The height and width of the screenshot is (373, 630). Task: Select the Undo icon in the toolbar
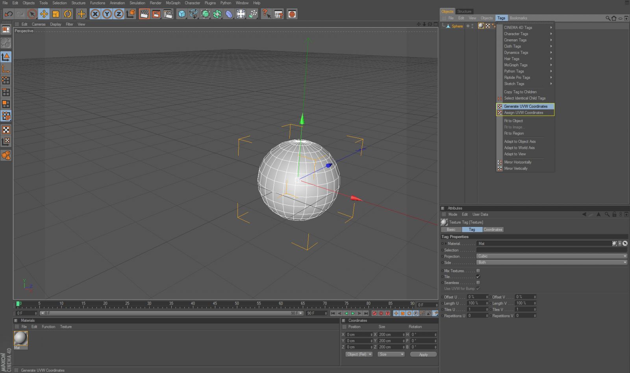click(x=9, y=14)
